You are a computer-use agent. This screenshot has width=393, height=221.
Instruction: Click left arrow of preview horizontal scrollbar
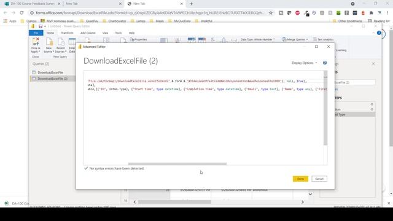(134, 202)
